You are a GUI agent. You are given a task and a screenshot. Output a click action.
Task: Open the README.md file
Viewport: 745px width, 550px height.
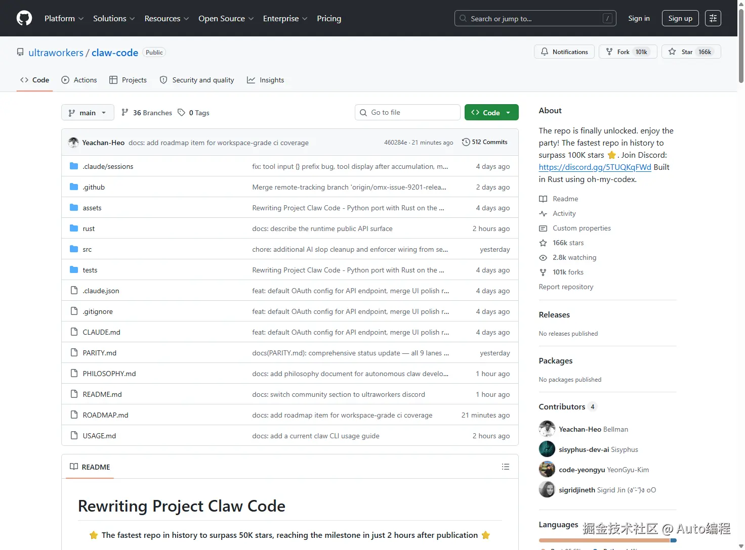(102, 394)
